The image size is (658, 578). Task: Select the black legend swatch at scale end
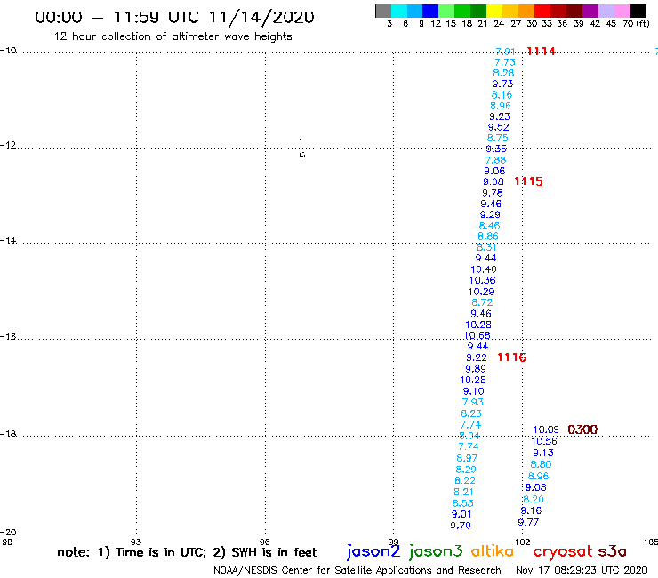tap(638, 11)
